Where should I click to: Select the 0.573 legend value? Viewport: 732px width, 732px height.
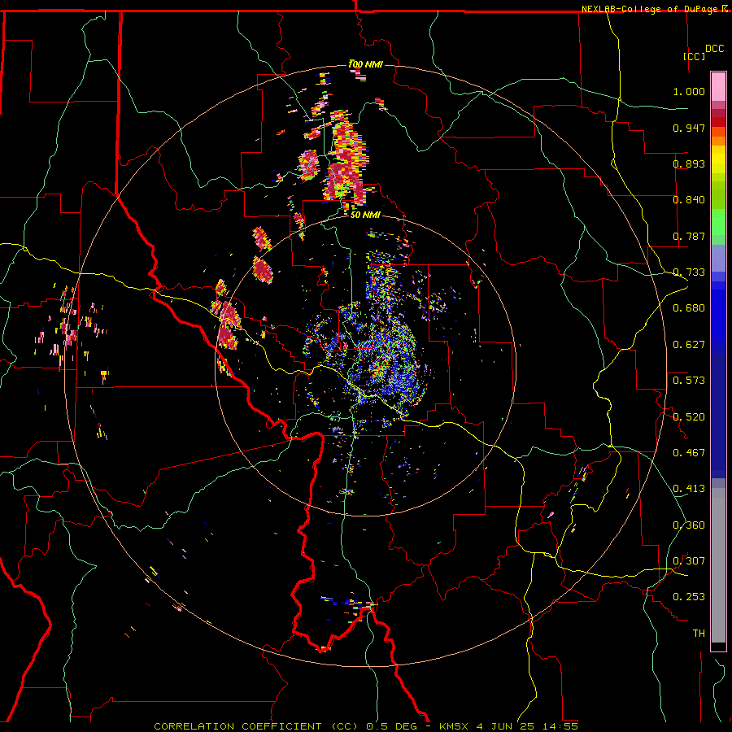(689, 381)
